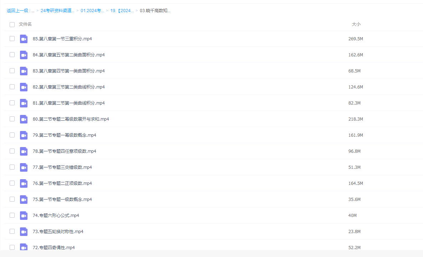Expand the collapsed breadcrumb ellipsis
423x257 pixels.
click(x=33, y=11)
